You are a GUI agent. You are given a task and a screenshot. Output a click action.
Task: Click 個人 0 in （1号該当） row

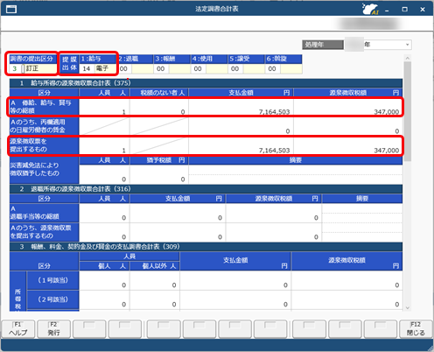[104, 280]
